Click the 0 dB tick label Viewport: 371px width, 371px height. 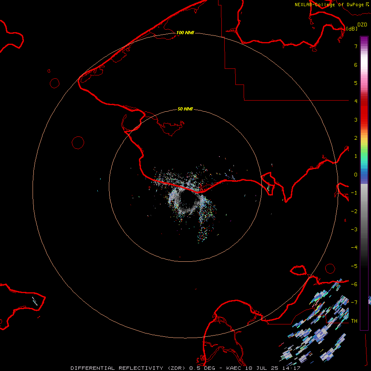[356, 175]
